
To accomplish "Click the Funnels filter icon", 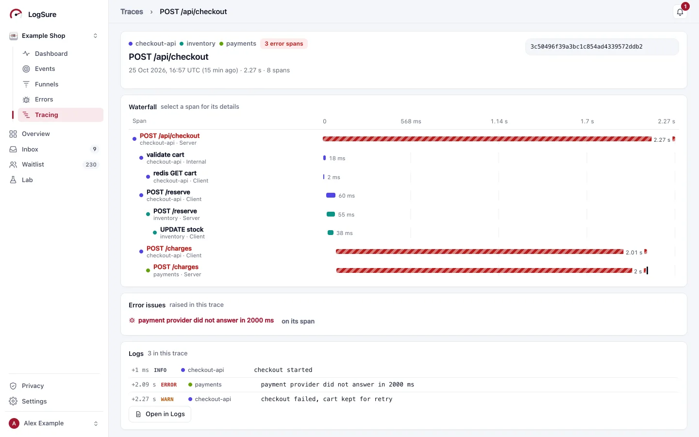I will coord(26,84).
